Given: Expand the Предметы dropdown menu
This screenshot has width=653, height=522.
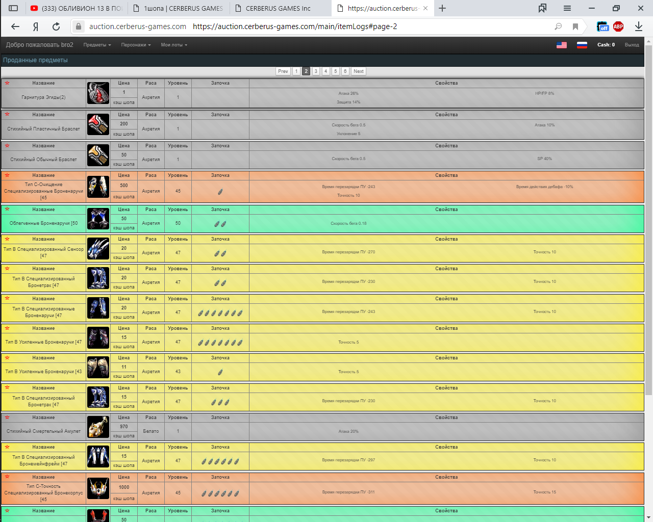Looking at the screenshot, I should coord(97,45).
